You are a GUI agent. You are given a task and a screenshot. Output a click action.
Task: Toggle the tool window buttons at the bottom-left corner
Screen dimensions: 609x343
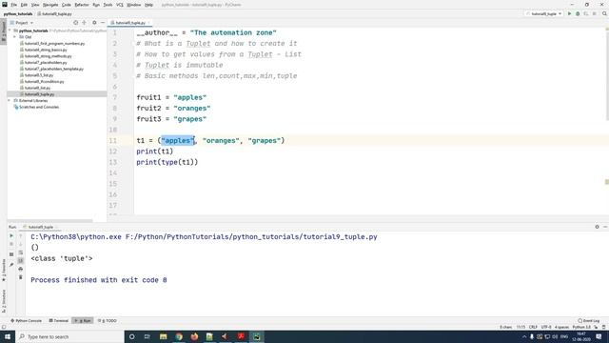pyautogui.click(x=4, y=327)
